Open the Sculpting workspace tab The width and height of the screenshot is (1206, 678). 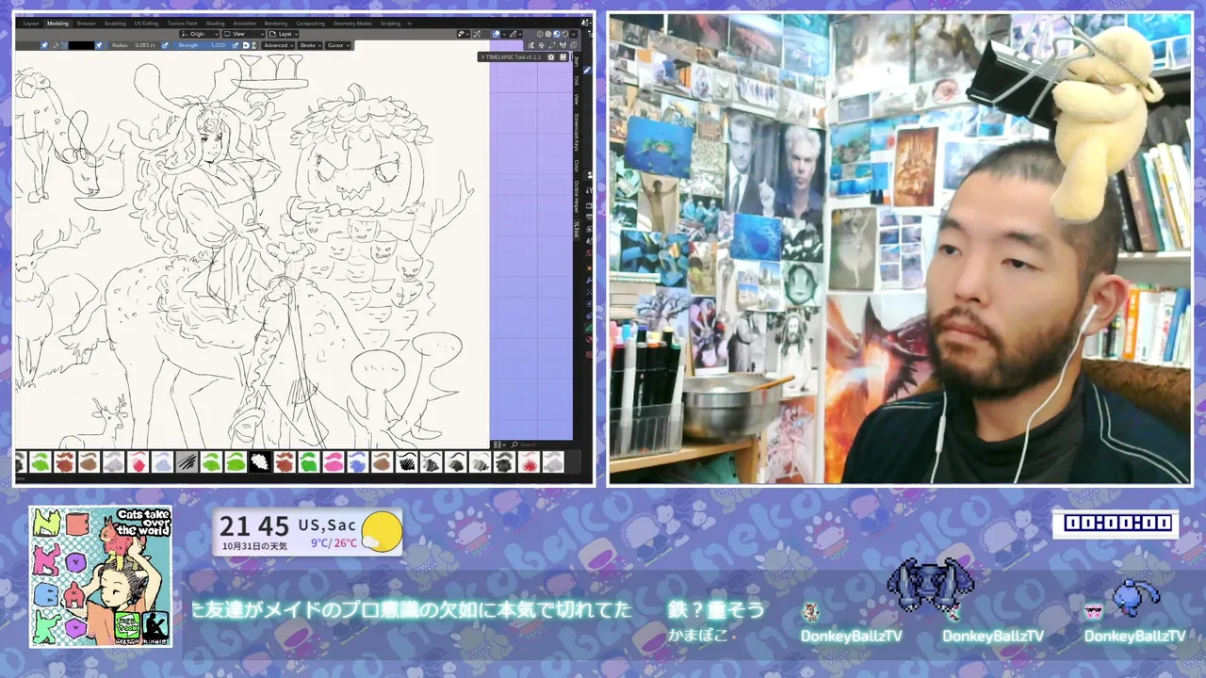115,23
